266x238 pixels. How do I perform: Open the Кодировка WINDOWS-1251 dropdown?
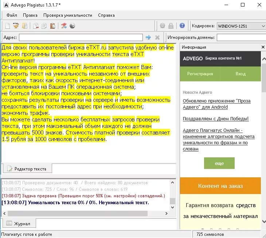pyautogui.click(x=241, y=26)
